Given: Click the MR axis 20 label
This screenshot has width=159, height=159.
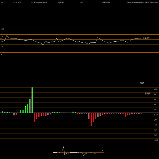Looking at the screenshot, I should click(155, 110).
